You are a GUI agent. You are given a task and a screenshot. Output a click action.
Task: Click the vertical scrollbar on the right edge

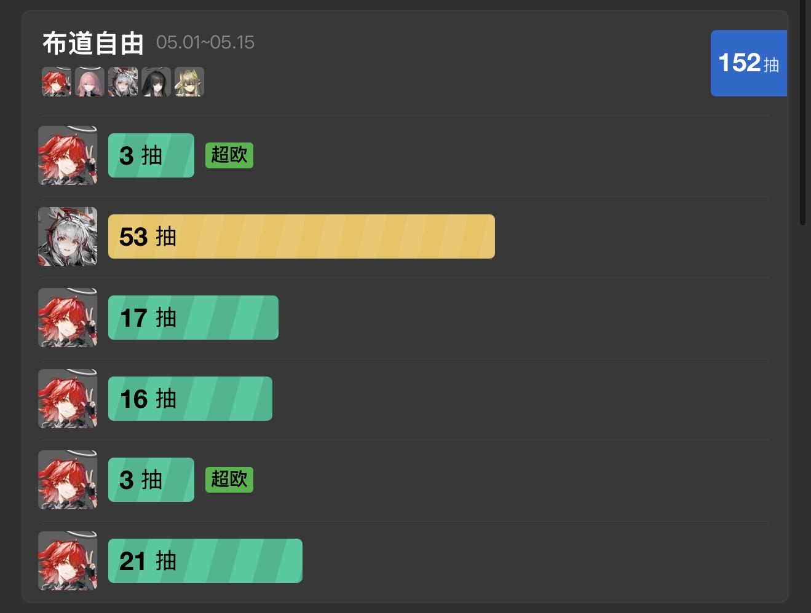[x=802, y=111]
